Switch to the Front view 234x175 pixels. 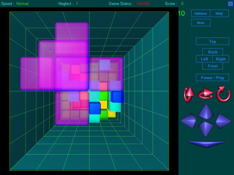(212, 66)
